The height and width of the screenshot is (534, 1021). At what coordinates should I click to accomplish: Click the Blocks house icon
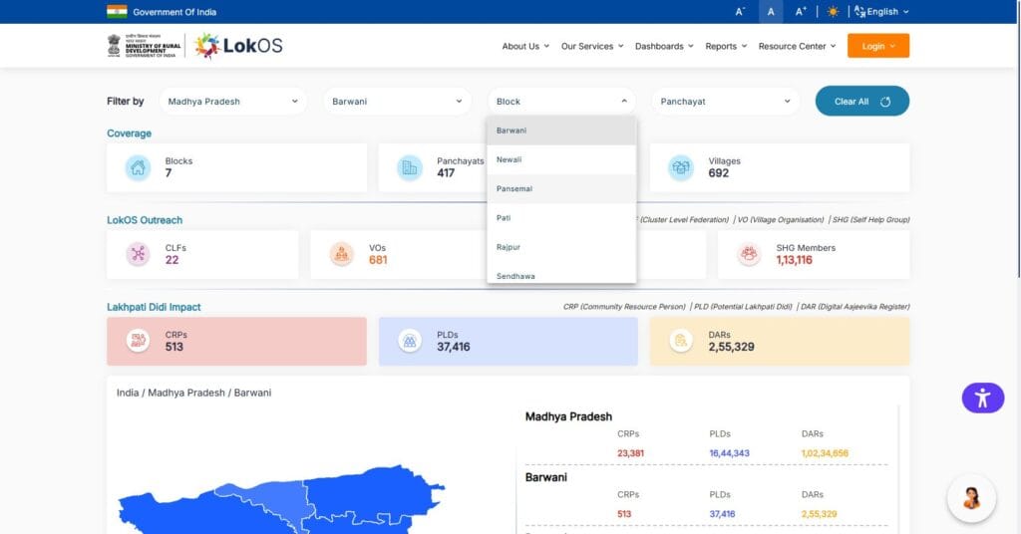click(138, 167)
